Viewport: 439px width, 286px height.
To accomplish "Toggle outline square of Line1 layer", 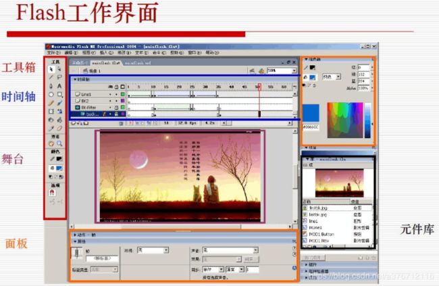I will point(123,94).
